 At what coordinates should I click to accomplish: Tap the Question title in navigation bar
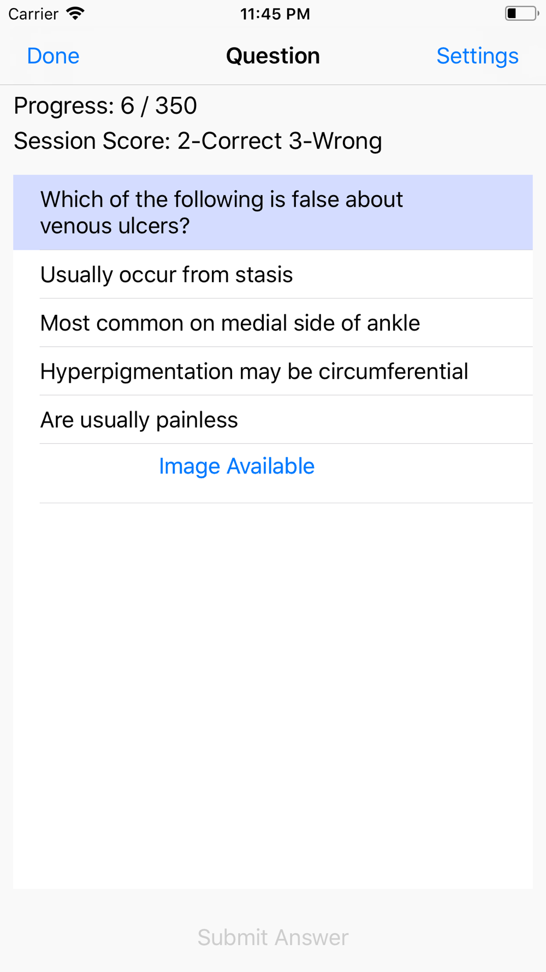point(273,56)
